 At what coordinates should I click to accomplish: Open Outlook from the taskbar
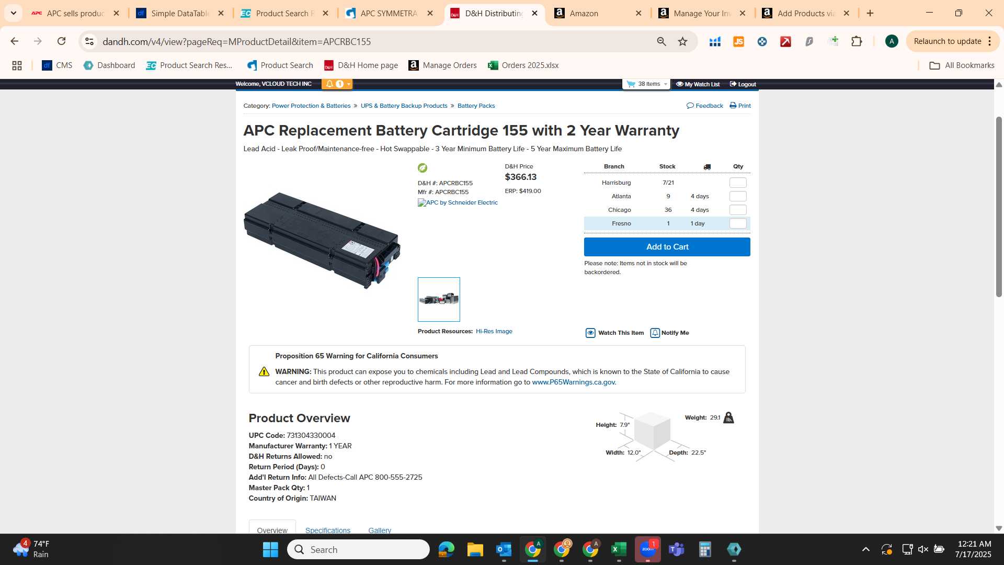coord(504,549)
